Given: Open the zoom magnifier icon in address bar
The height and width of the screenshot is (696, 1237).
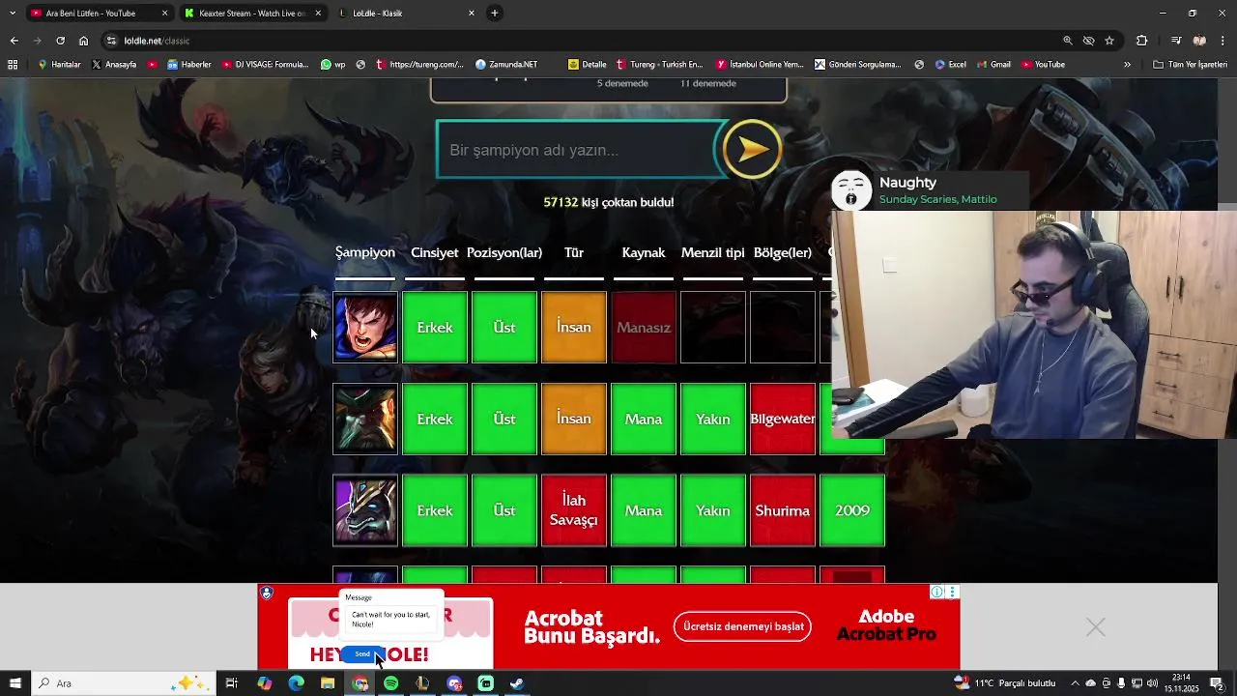Looking at the screenshot, I should click(x=1068, y=41).
